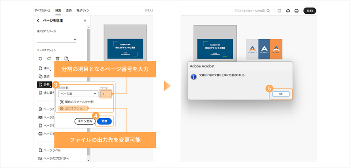The height and width of the screenshot is (168, 350).
Task: Rotate page counterclockwise icon
Action: click(40, 59)
